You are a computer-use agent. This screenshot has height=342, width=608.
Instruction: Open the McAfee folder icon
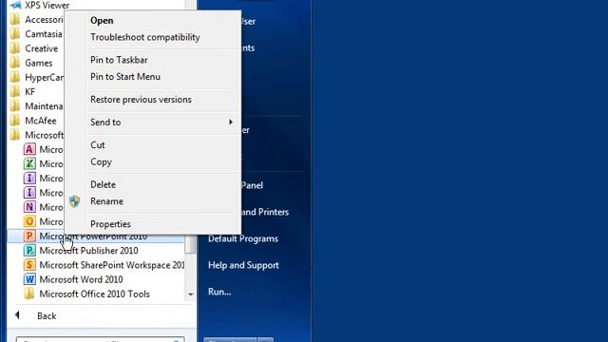15,121
